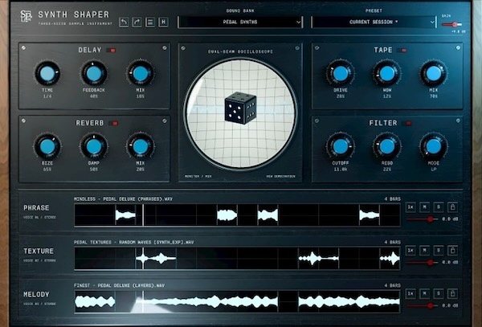This screenshot has width=482, height=327.
Task: Solo the Phrase voice with S
Action: click(x=439, y=207)
